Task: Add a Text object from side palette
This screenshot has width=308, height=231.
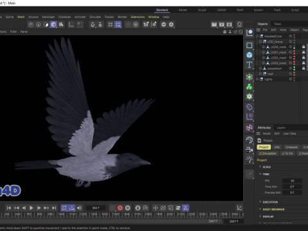Action: [250, 65]
